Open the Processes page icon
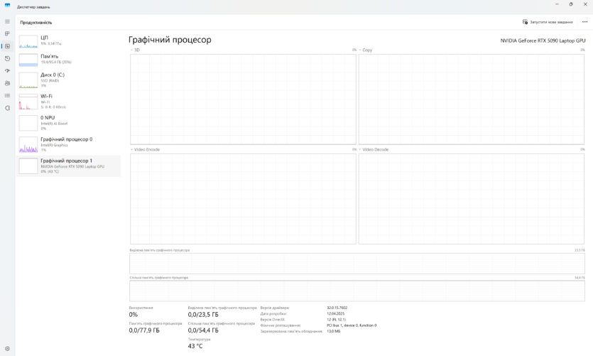 (x=7, y=33)
